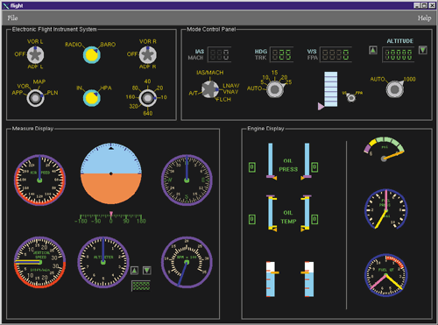Image resolution: width=438 pixels, height=325 pixels.
Task: Open the Help menu
Action: tap(424, 18)
